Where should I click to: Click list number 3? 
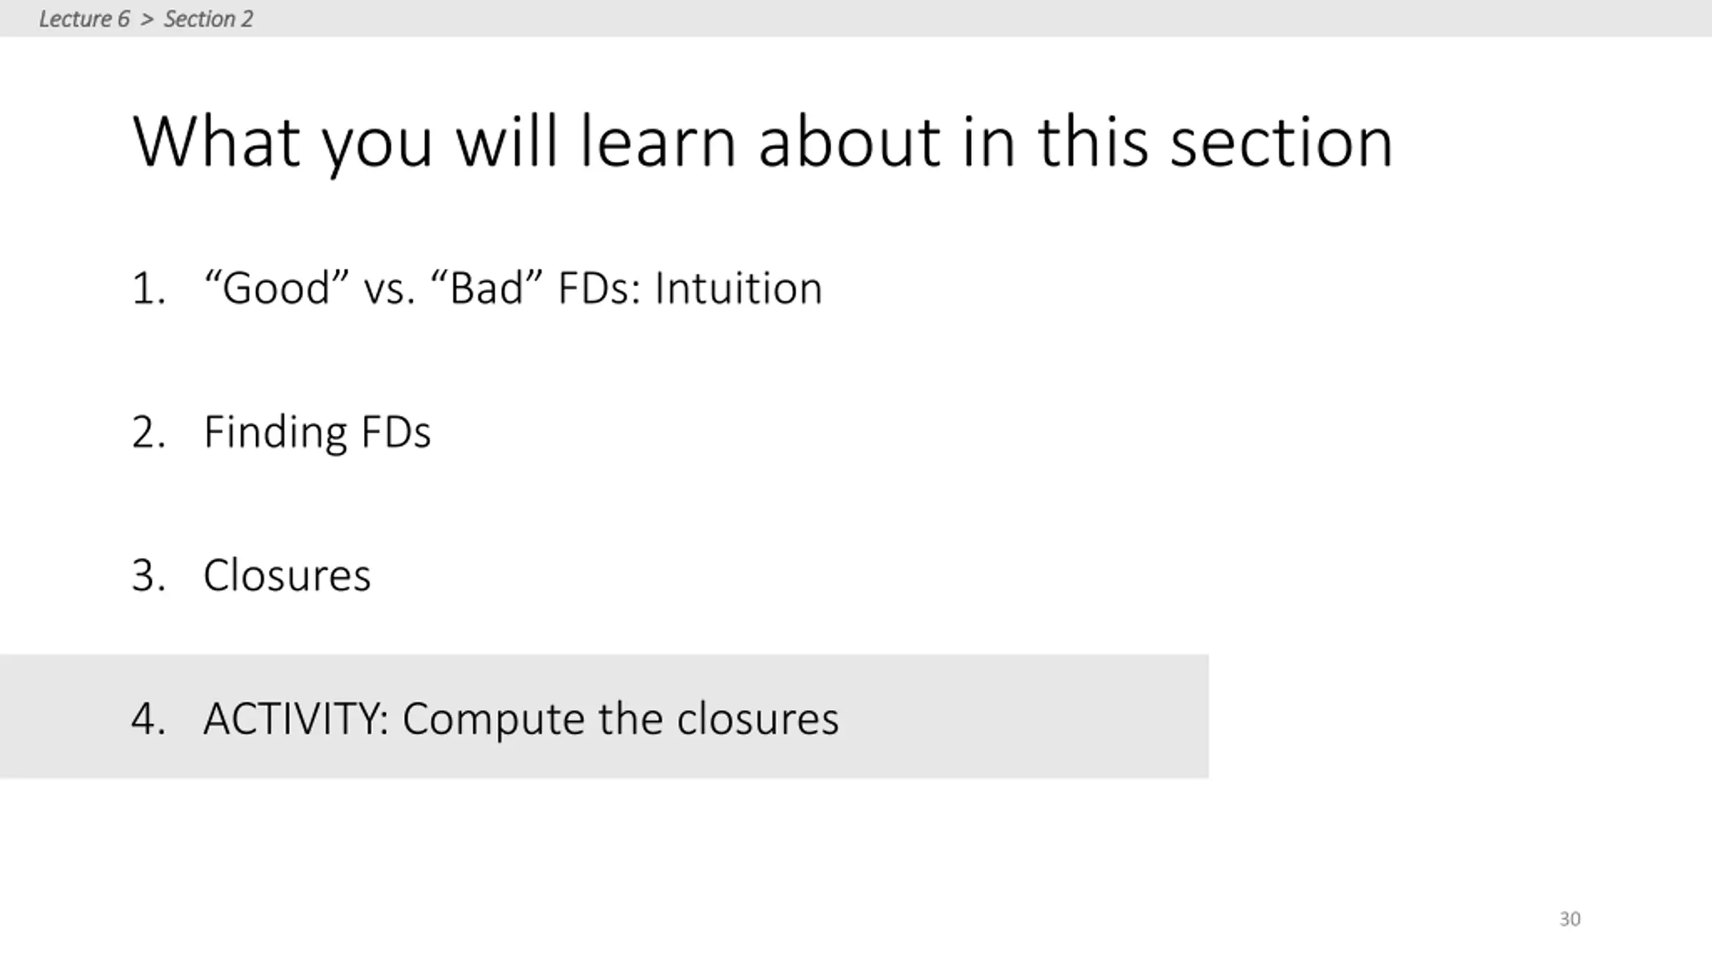tap(148, 575)
